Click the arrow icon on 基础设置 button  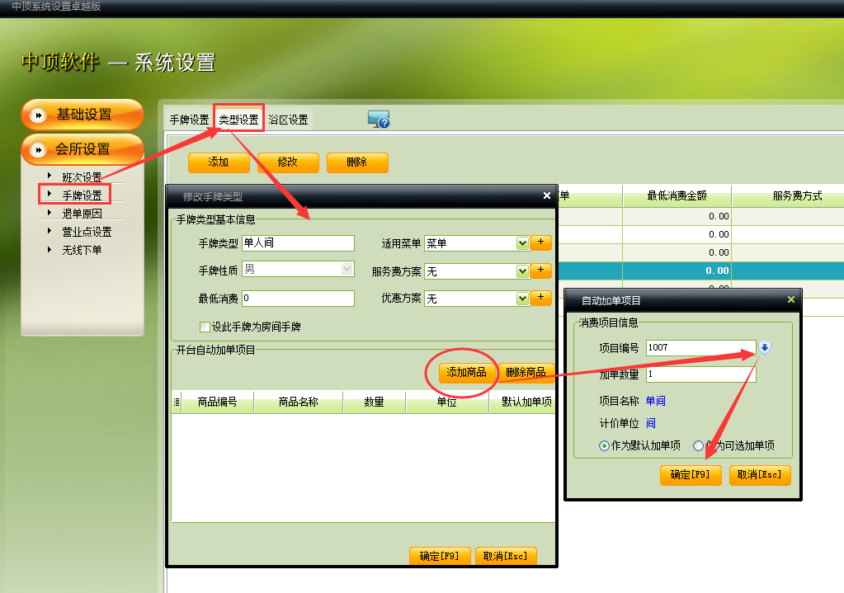(38, 115)
